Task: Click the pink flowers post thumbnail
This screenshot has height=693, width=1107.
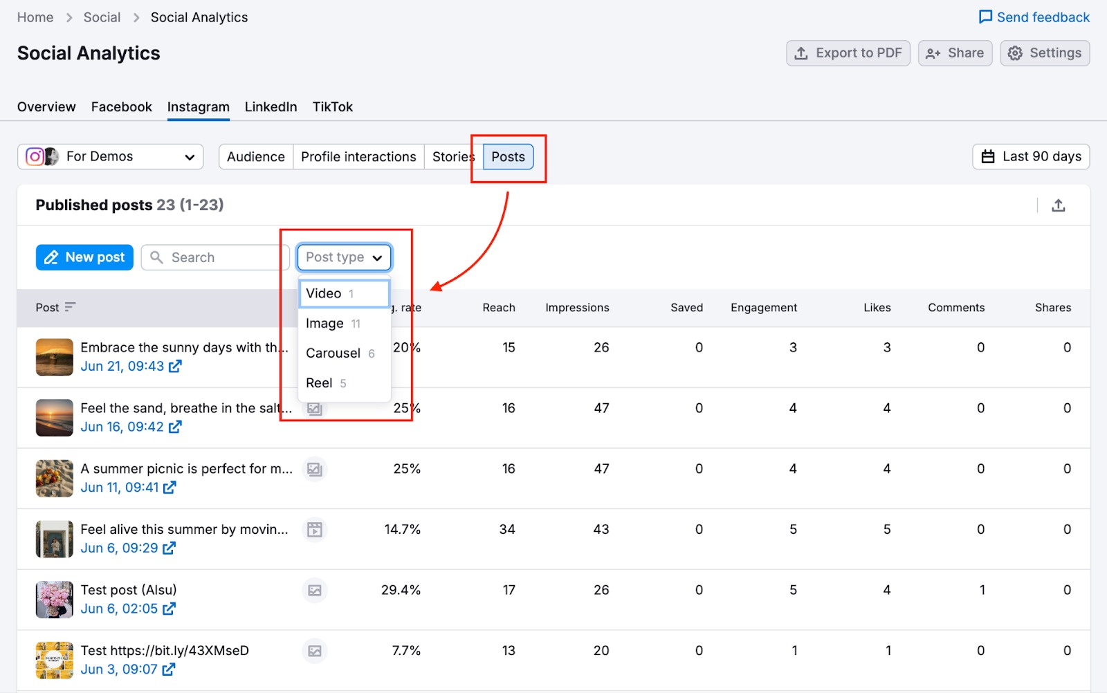Action: pos(54,599)
